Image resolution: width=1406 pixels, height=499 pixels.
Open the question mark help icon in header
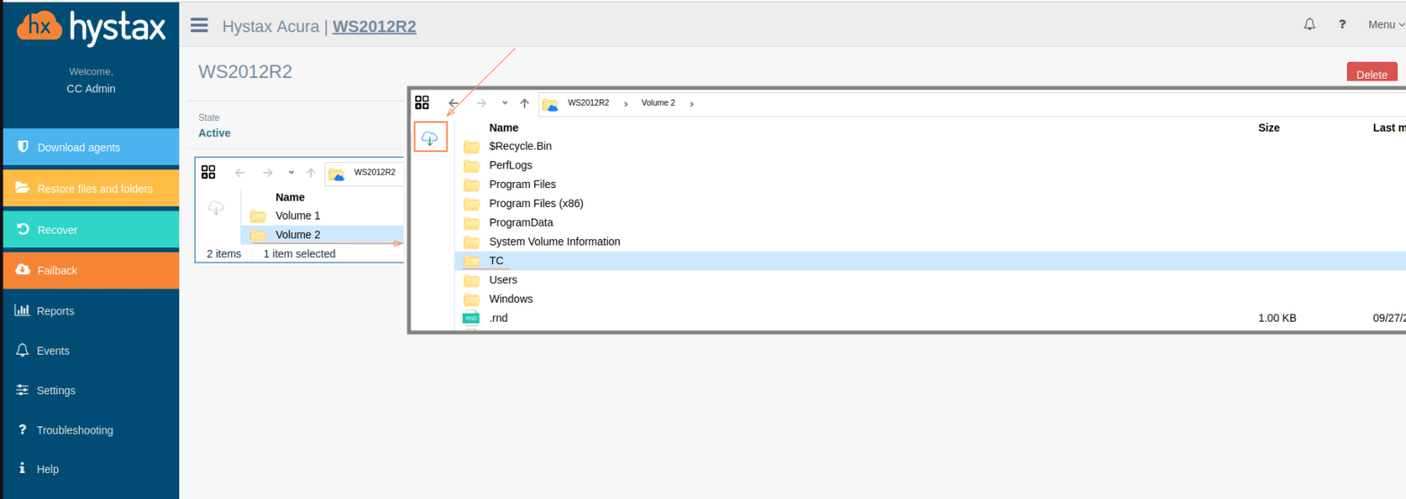click(1342, 24)
